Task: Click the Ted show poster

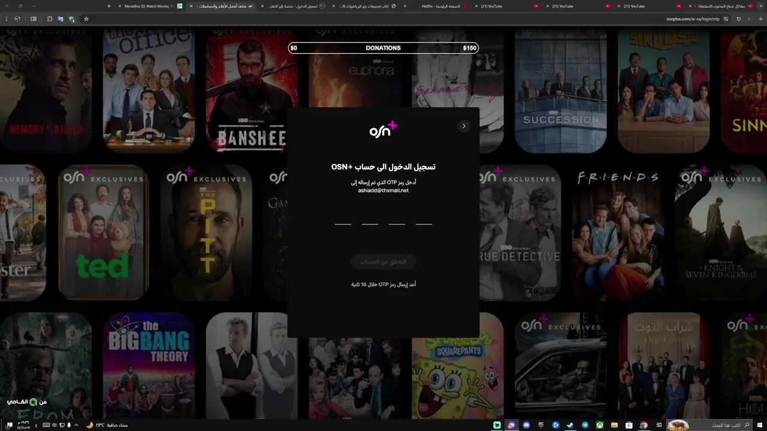Action: pyautogui.click(x=103, y=232)
